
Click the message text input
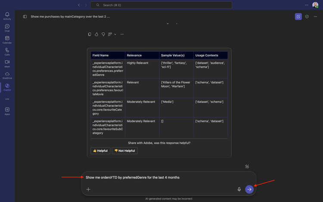tap(169, 178)
